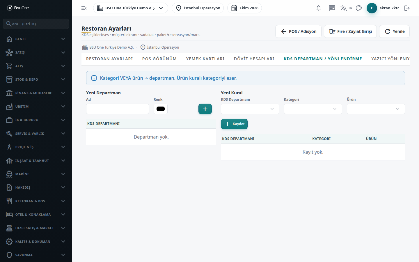Open the Restoran & POS cutlery icon
Image resolution: width=419 pixels, height=262 pixels.
[9, 201]
